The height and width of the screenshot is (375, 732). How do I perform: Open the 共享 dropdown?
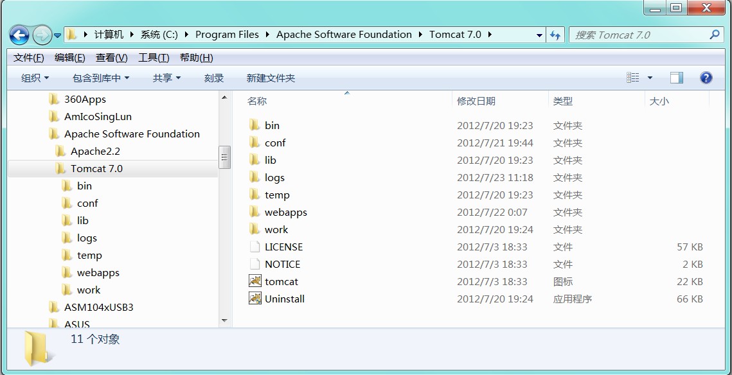[166, 78]
